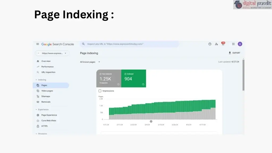The height and width of the screenshot is (153, 272).
Task: Click the vertical page scrollbar
Action: click(x=243, y=75)
